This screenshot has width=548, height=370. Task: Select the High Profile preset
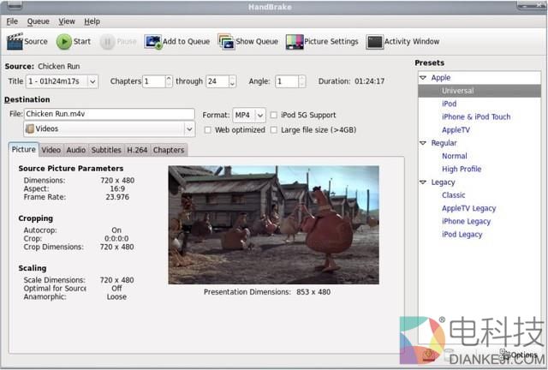(462, 169)
